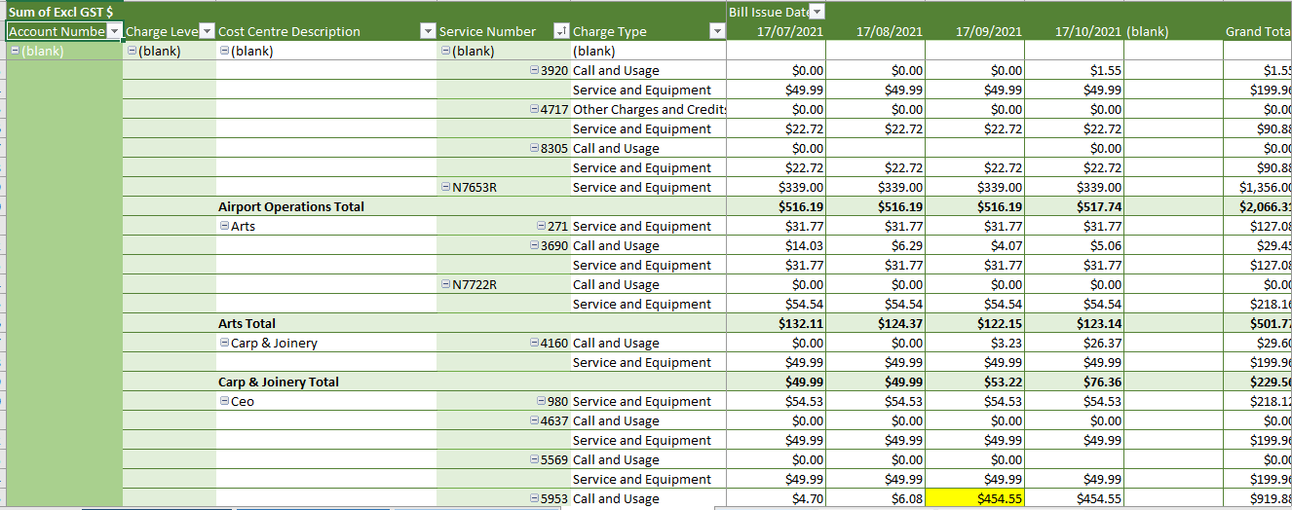Collapse the (blank) Charge Level group
The image size is (1292, 510).
point(133,51)
